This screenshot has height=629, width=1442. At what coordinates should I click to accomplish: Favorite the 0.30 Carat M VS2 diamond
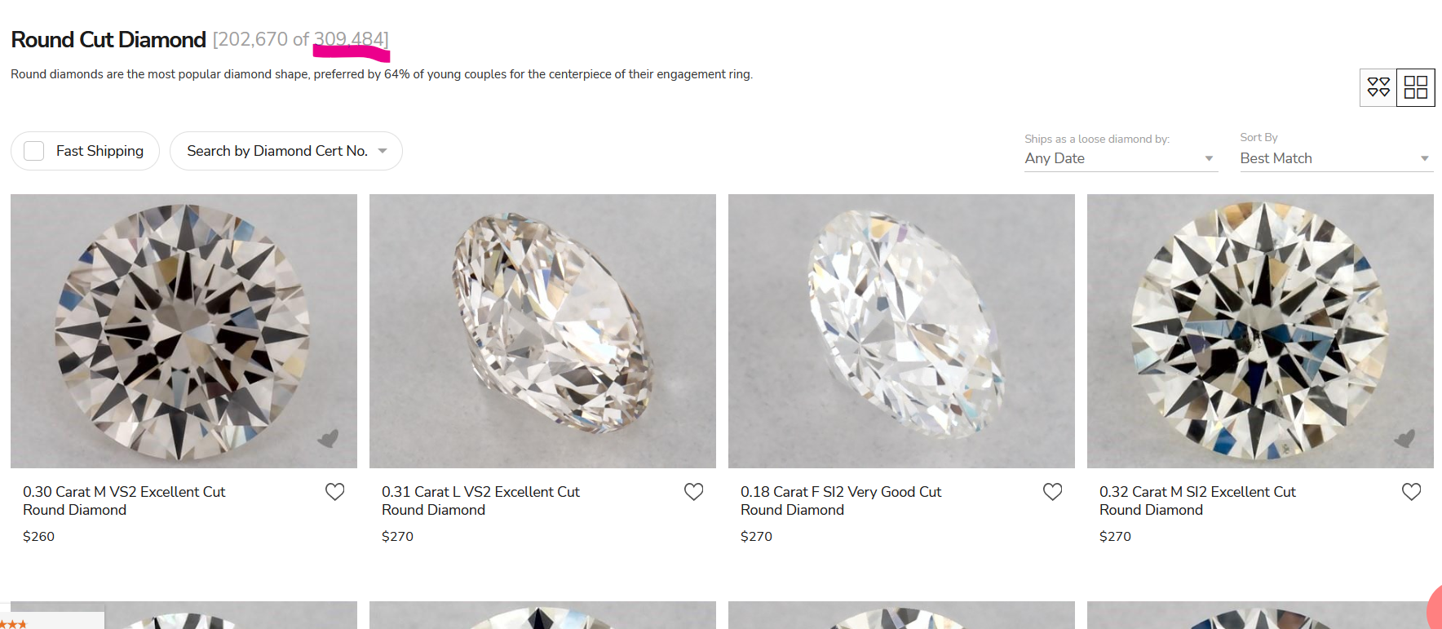(x=334, y=492)
